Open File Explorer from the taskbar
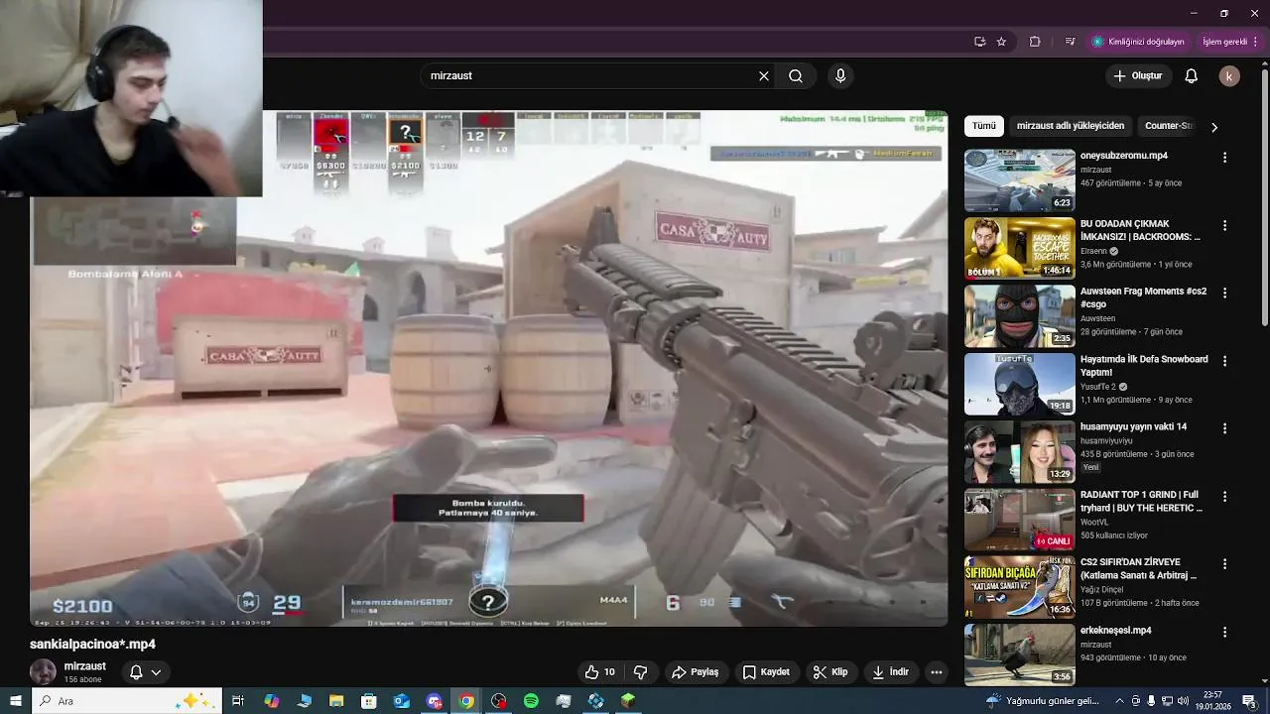 pos(336,701)
